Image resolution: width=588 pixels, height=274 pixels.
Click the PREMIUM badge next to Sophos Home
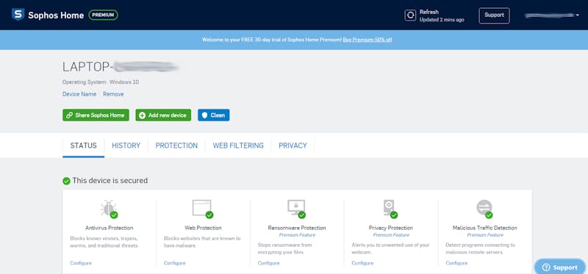click(x=103, y=15)
